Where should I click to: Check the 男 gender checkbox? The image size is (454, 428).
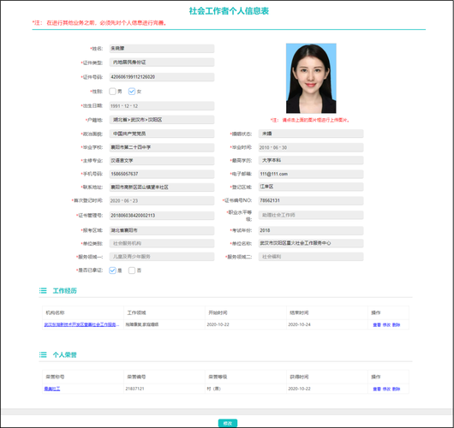[x=112, y=92]
